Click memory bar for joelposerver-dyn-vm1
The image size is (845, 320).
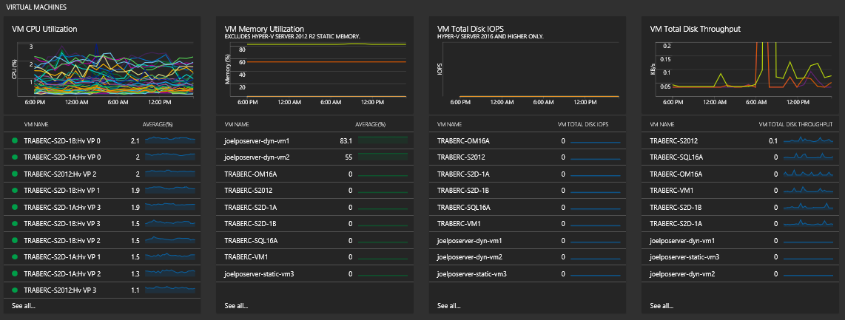pos(383,140)
